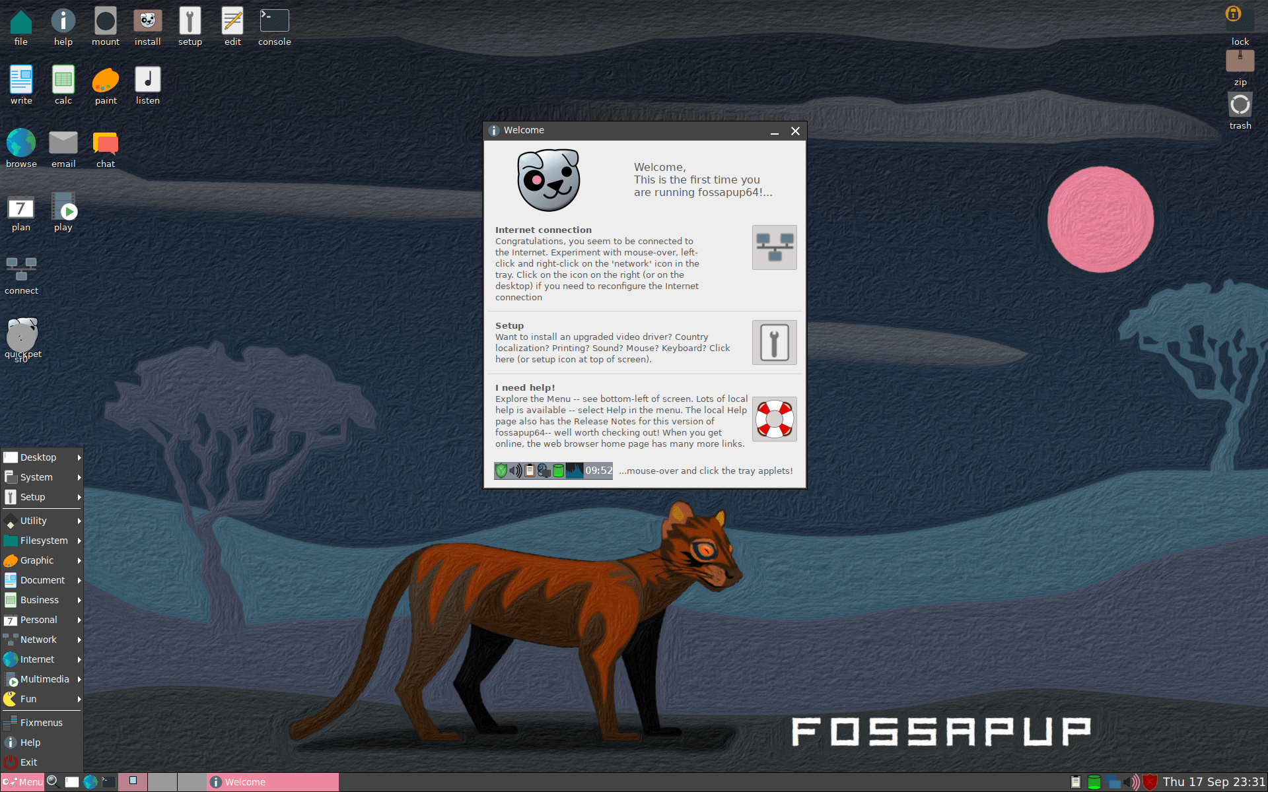Select Fixmenus in the menu
The height and width of the screenshot is (792, 1268).
[x=41, y=723]
